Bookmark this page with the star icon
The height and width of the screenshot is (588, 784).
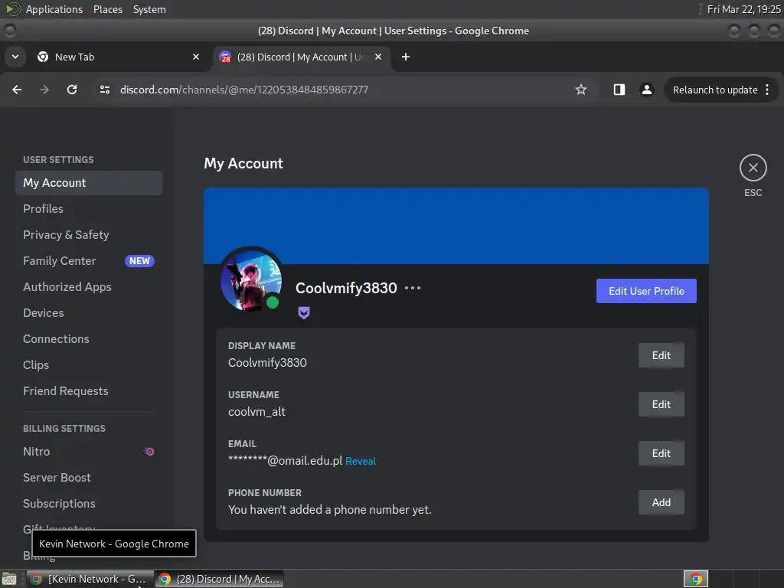[580, 90]
